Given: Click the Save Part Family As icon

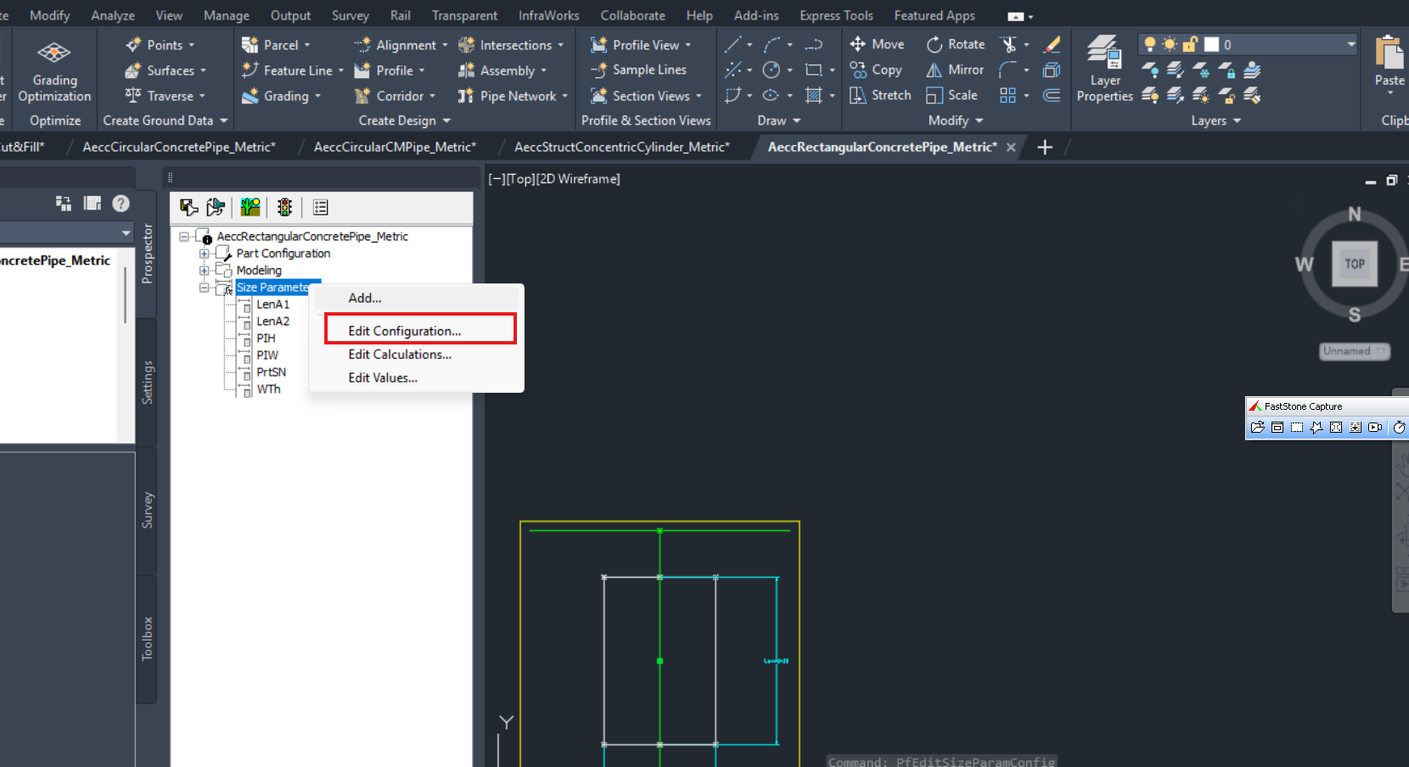Looking at the screenshot, I should (x=216, y=207).
